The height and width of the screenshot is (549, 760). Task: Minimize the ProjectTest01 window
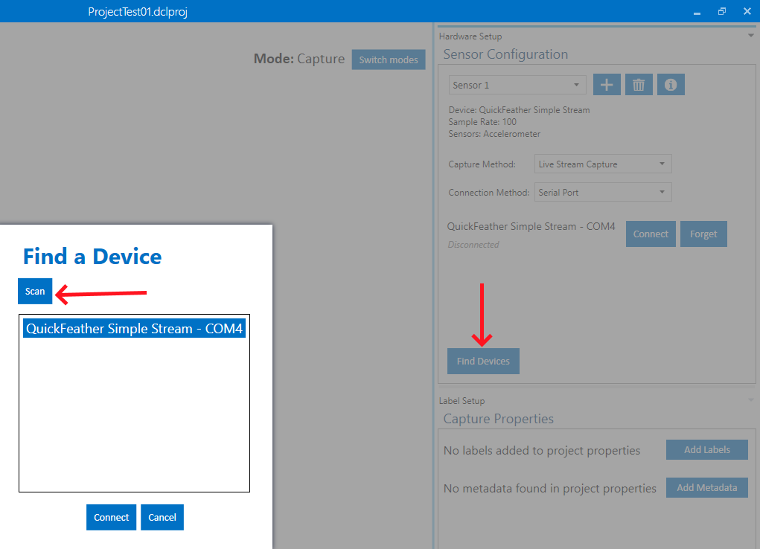pyautogui.click(x=697, y=12)
